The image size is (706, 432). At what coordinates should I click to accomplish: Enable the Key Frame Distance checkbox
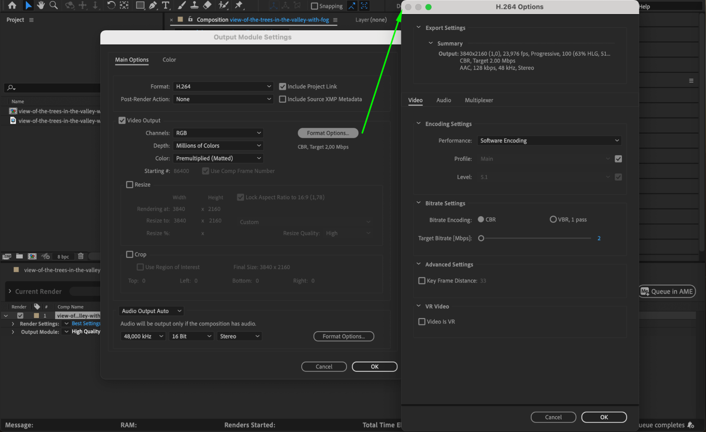click(x=422, y=281)
